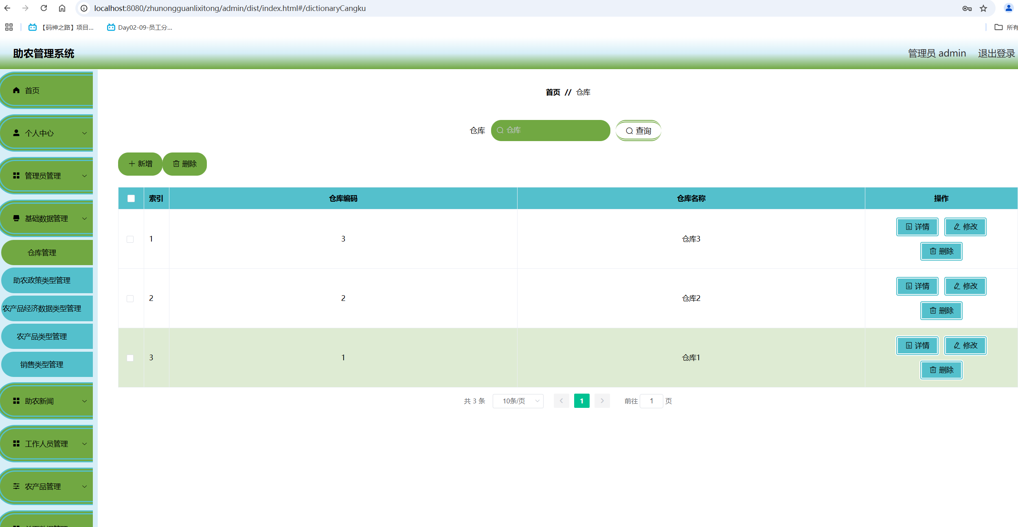Click the previous page arrow

561,401
